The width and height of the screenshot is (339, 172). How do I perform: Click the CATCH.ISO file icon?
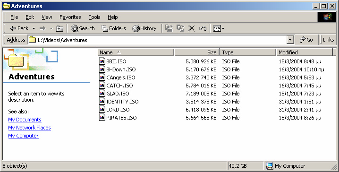[x=102, y=85]
